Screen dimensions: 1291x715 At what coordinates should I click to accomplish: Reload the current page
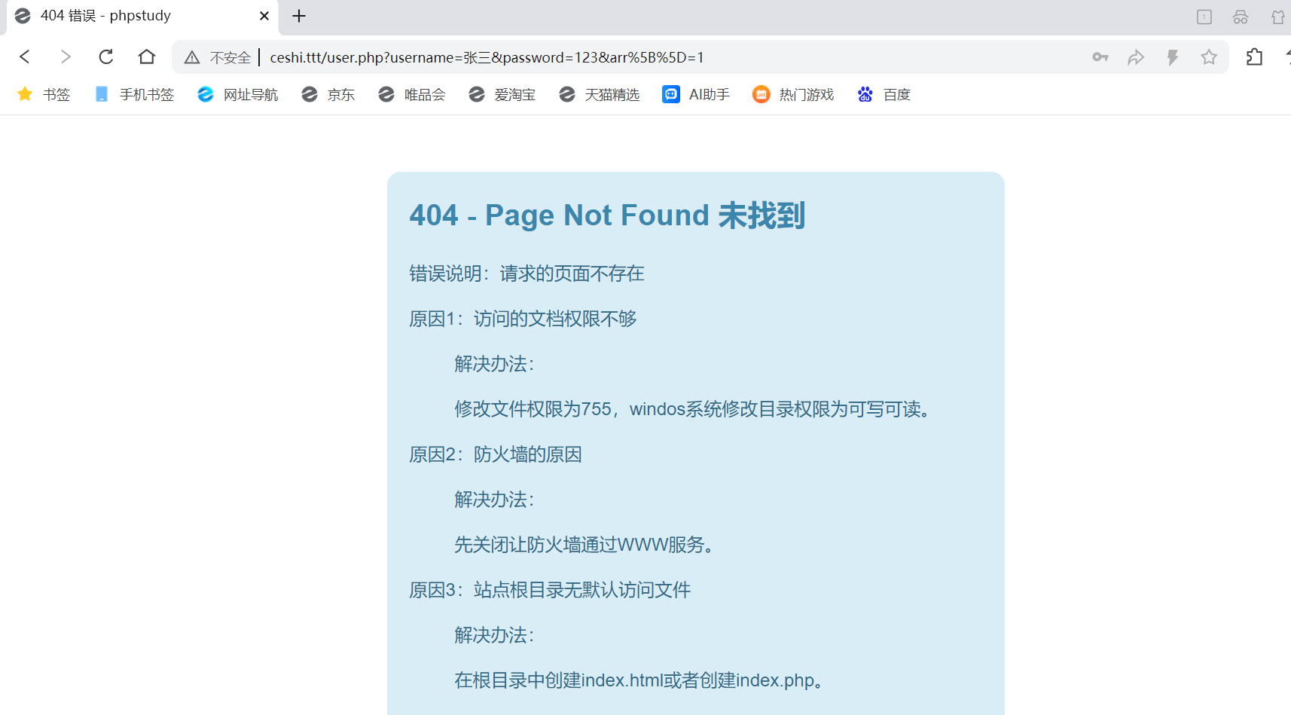(106, 57)
